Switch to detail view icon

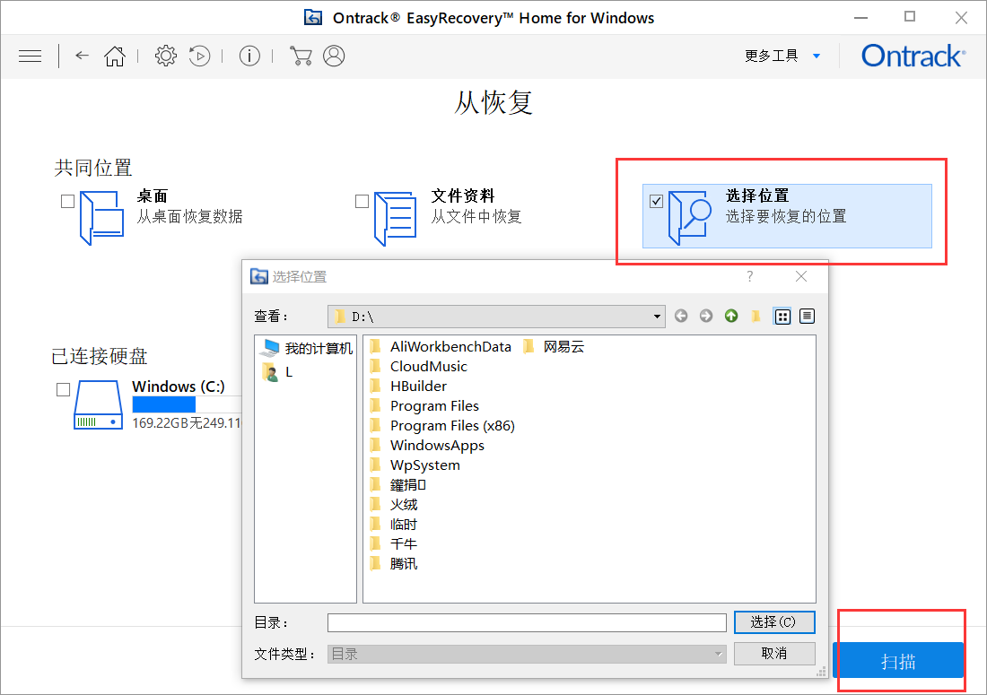tap(807, 317)
